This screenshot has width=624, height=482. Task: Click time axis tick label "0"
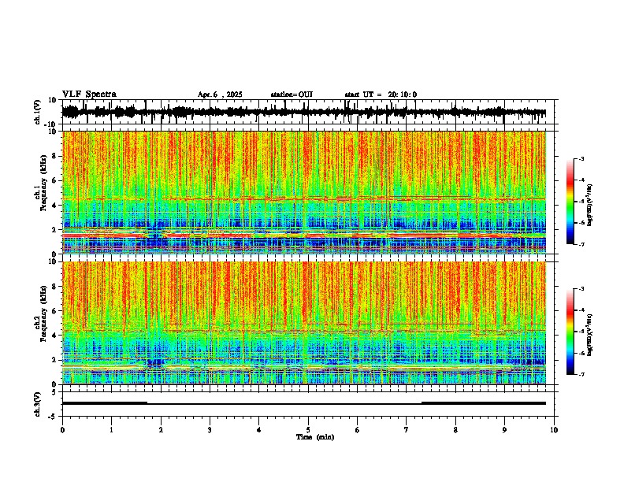pyautogui.click(x=62, y=430)
